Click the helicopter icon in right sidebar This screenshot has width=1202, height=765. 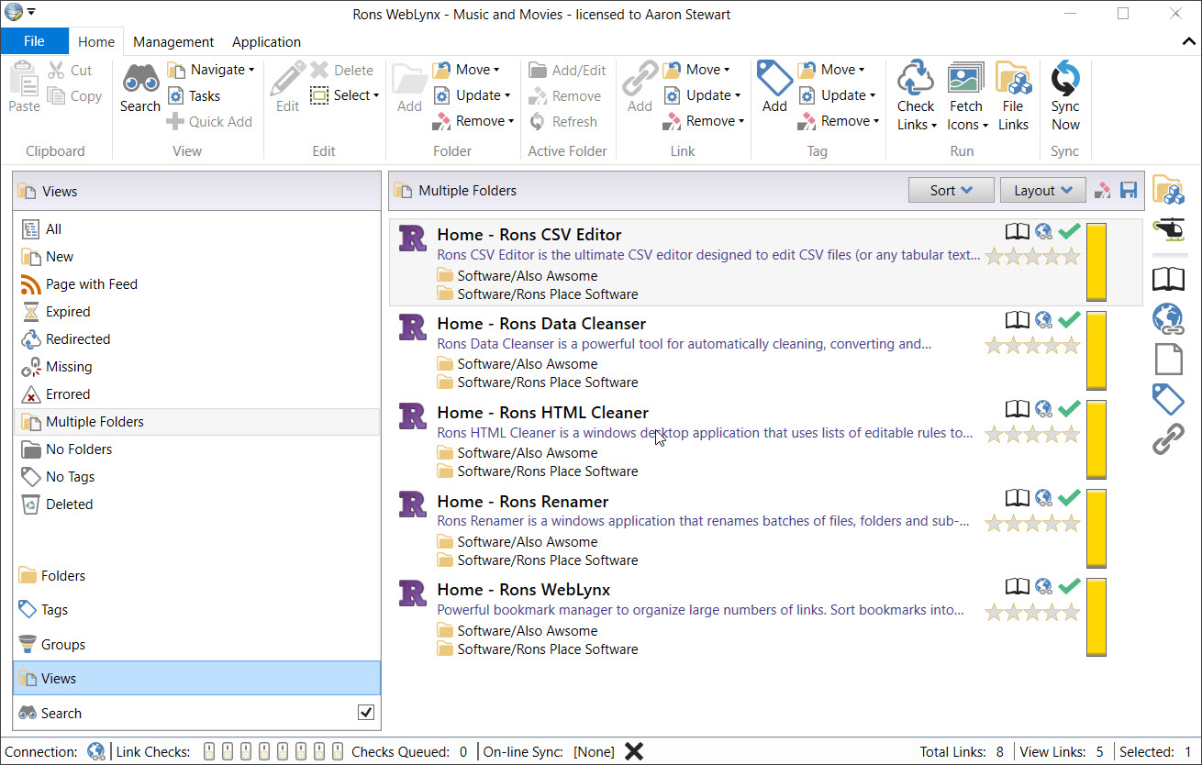[x=1168, y=228]
